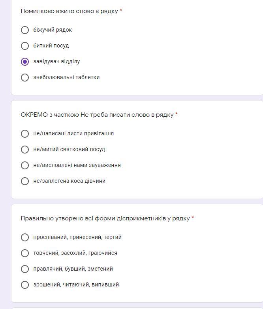Click the 'зрошений, читаючий, випивший' label text

tap(76, 285)
